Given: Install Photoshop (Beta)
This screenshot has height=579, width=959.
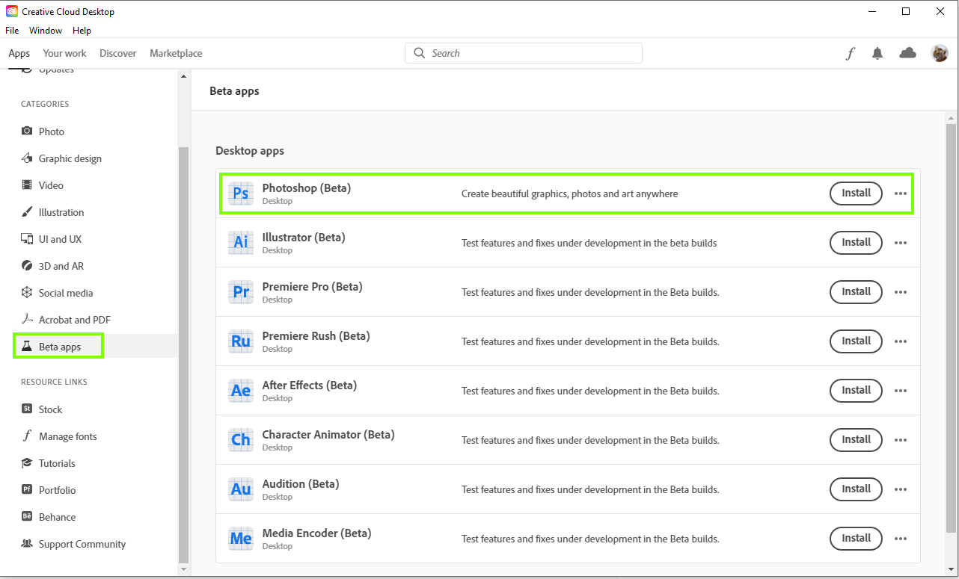Looking at the screenshot, I should tap(856, 193).
